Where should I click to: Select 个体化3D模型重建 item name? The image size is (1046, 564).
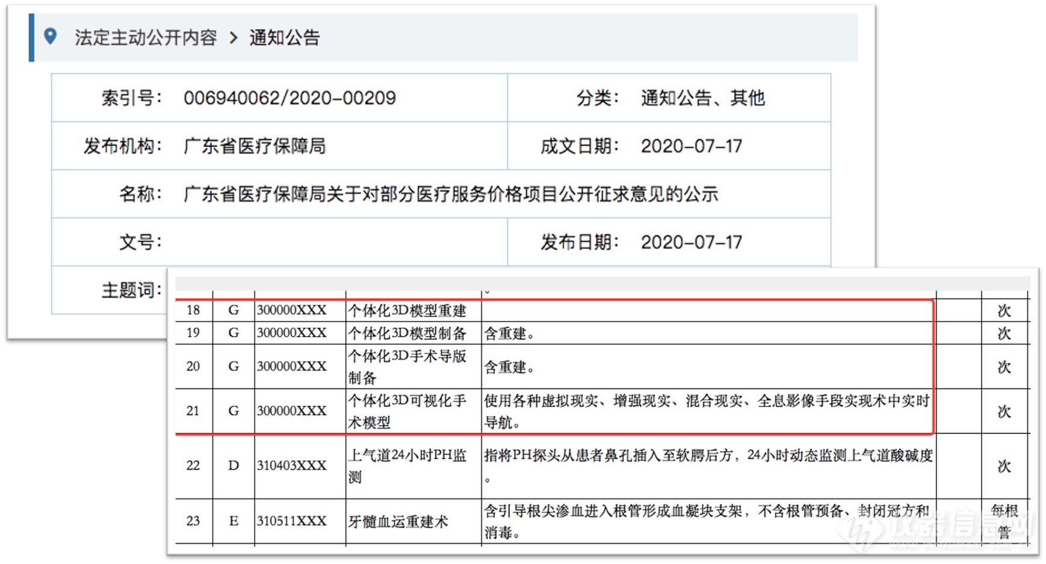click(407, 310)
